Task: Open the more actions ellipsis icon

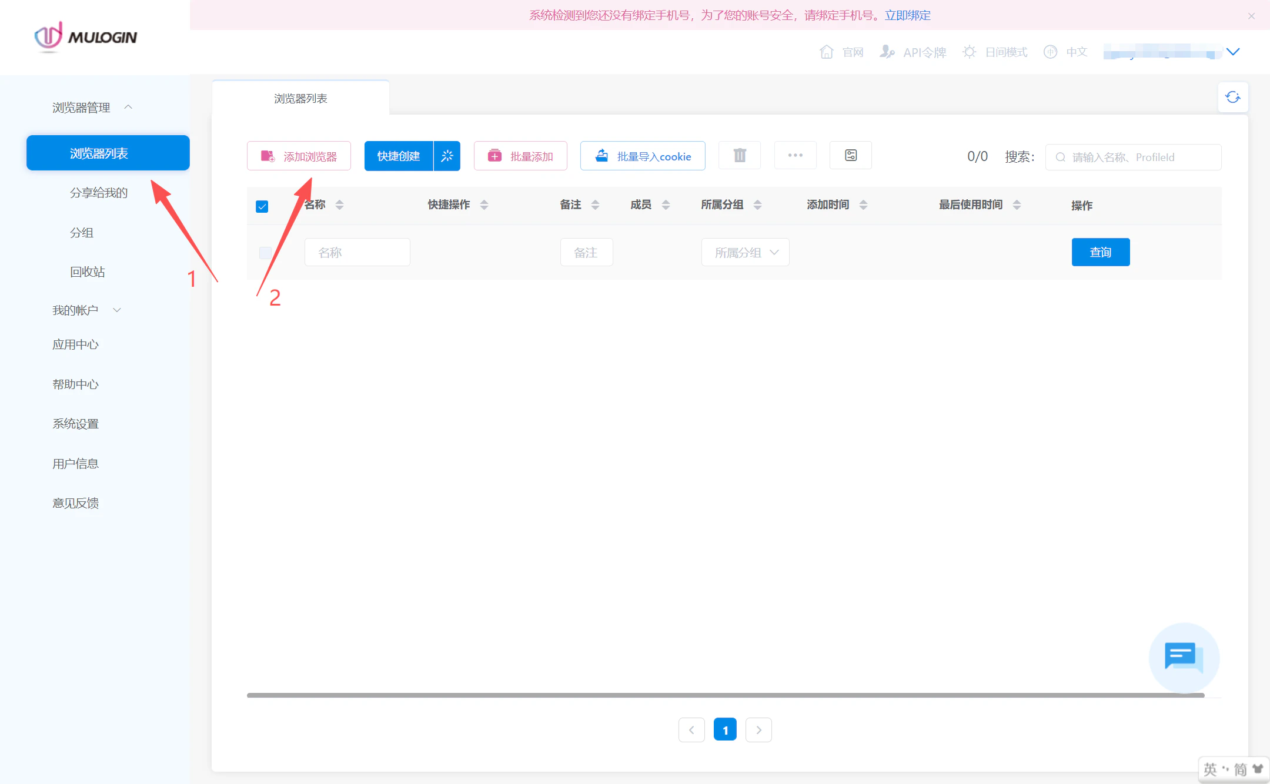Action: [795, 155]
